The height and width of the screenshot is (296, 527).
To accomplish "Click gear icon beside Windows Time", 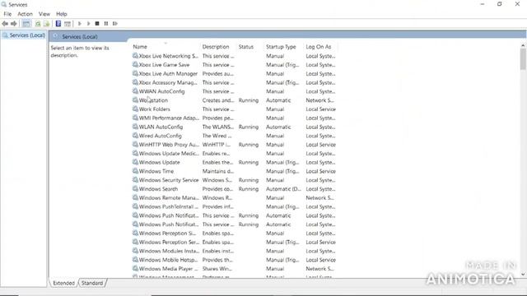I will [135, 171].
